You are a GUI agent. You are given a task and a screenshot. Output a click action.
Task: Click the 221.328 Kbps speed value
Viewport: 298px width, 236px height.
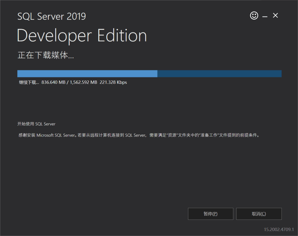(113, 82)
